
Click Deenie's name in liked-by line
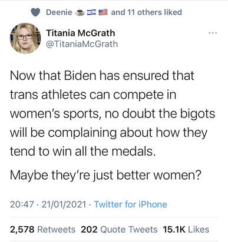tap(59, 12)
